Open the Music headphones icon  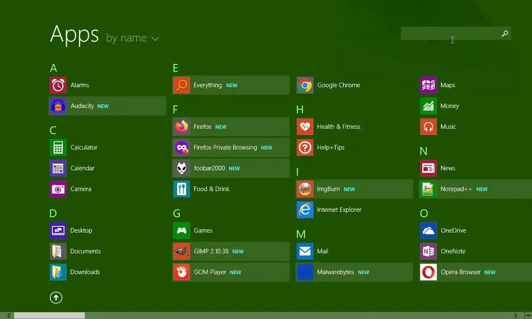(x=429, y=127)
